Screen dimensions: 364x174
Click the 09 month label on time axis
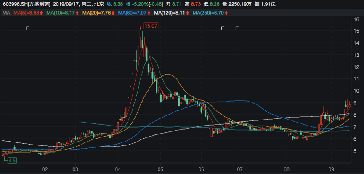(x=330, y=169)
